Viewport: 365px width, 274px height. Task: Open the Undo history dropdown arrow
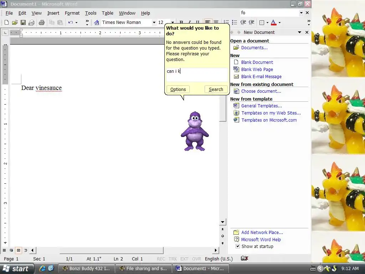point(76,22)
